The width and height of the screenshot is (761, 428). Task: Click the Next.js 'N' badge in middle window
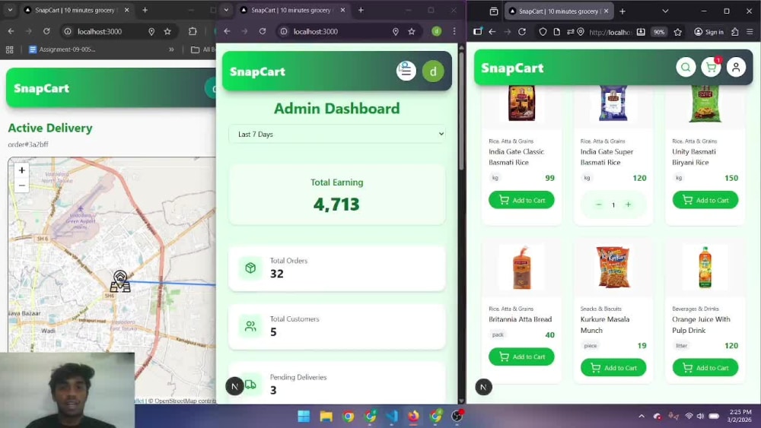click(234, 386)
